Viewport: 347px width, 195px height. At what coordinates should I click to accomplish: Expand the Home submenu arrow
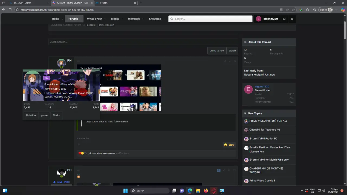coord(62,19)
